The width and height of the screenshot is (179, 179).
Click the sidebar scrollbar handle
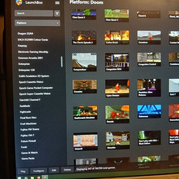pyautogui.click(x=62, y=62)
